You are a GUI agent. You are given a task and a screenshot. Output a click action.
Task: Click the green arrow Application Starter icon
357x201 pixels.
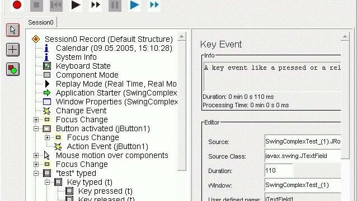[x=47, y=93]
